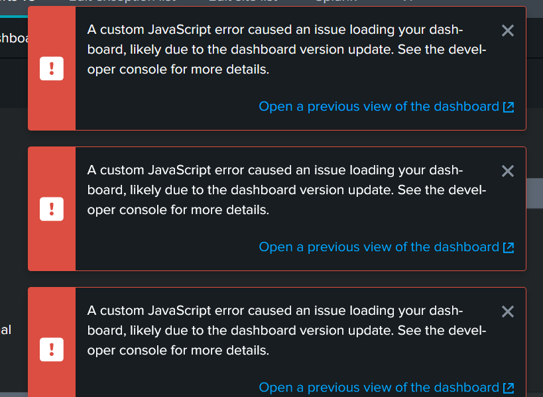Click the external-link icon in the third notification
Viewport: 543px width, 397px height.
(x=509, y=388)
